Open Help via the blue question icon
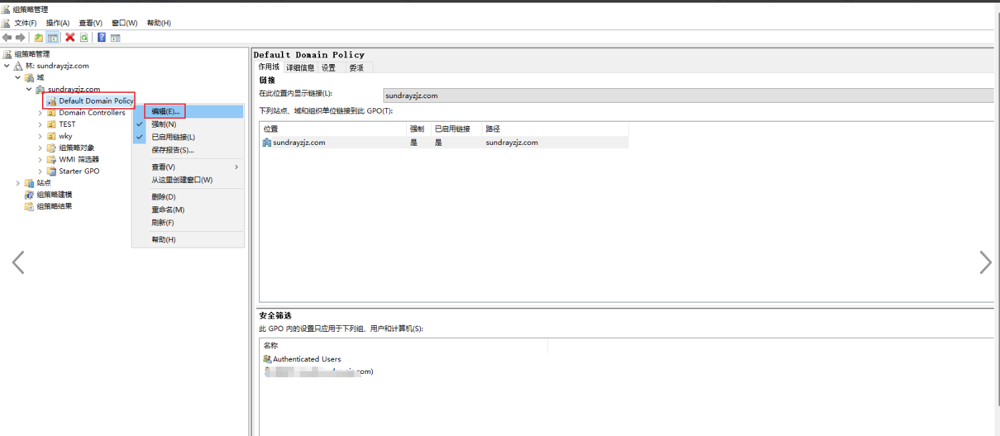Image resolution: width=1000 pixels, height=436 pixels. tap(102, 37)
